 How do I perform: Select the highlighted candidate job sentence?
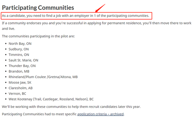76,16
